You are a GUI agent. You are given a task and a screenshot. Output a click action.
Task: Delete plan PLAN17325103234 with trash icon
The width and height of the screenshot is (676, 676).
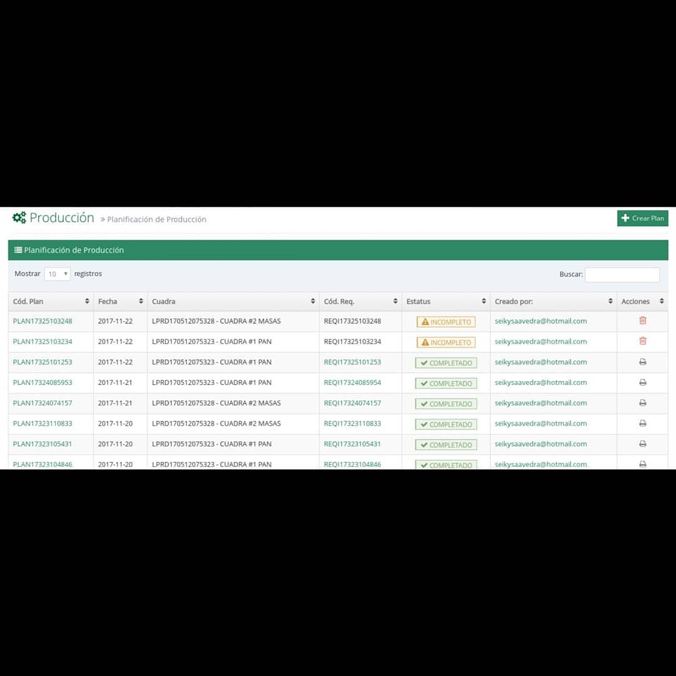(x=643, y=341)
